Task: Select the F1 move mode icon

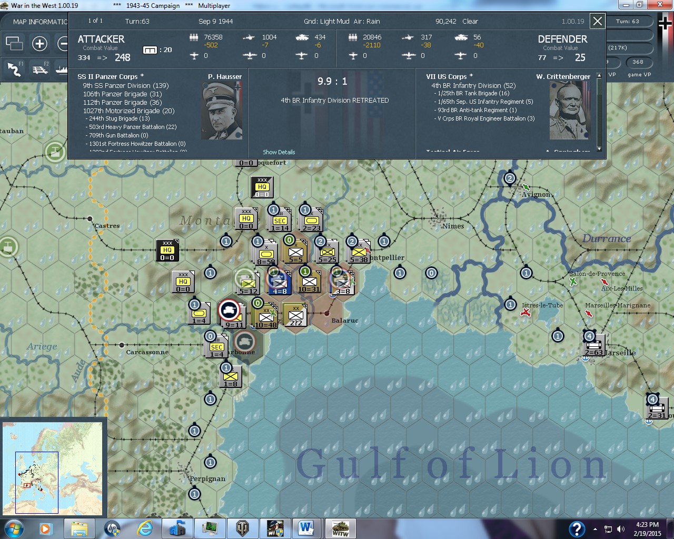Action: click(x=14, y=69)
